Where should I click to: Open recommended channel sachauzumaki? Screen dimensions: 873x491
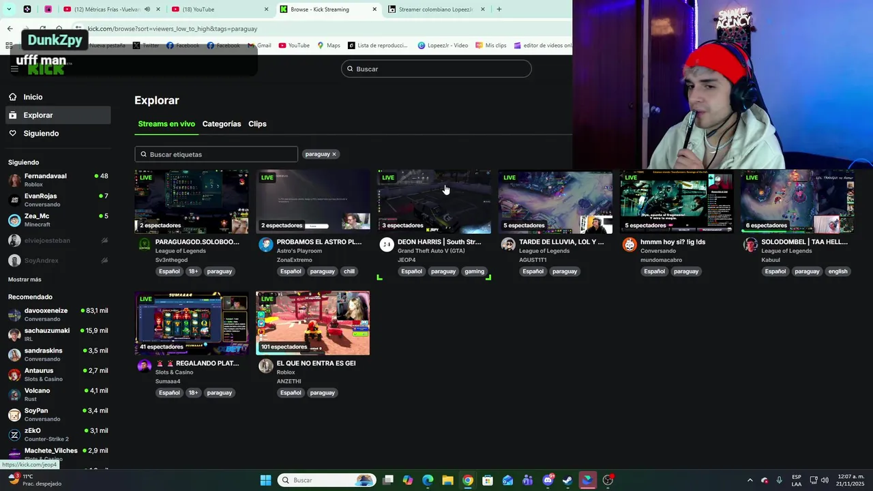pos(58,334)
